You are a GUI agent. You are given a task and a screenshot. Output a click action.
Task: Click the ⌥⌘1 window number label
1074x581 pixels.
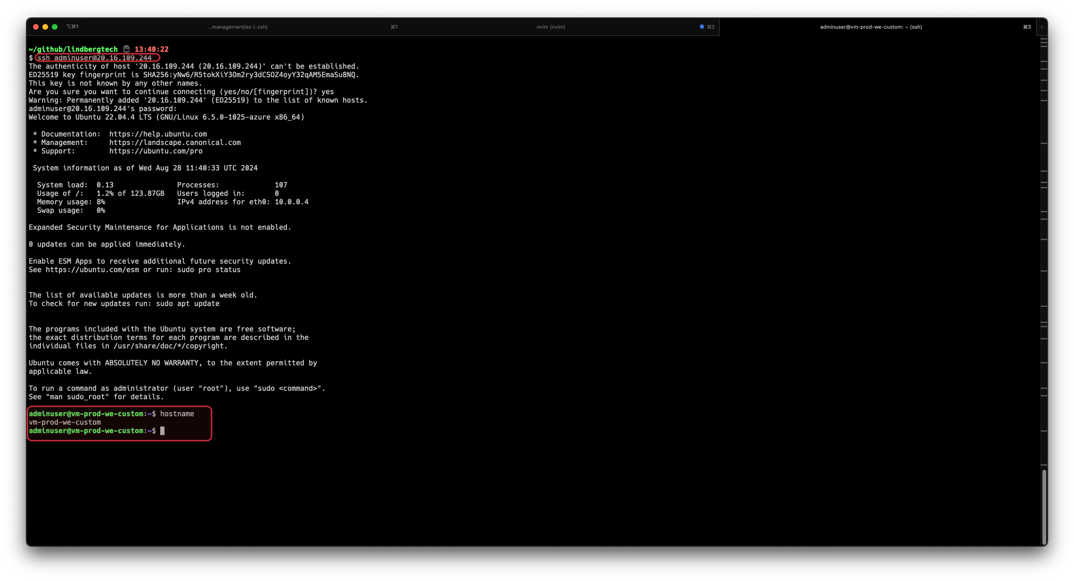pos(73,27)
